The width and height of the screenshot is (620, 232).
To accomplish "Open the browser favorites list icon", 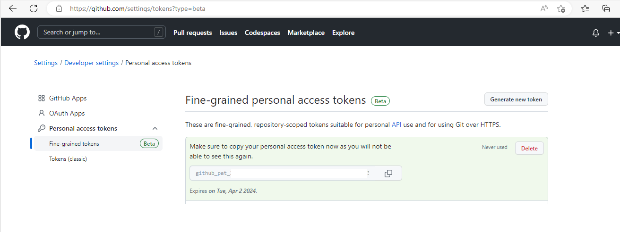I will click(x=585, y=8).
